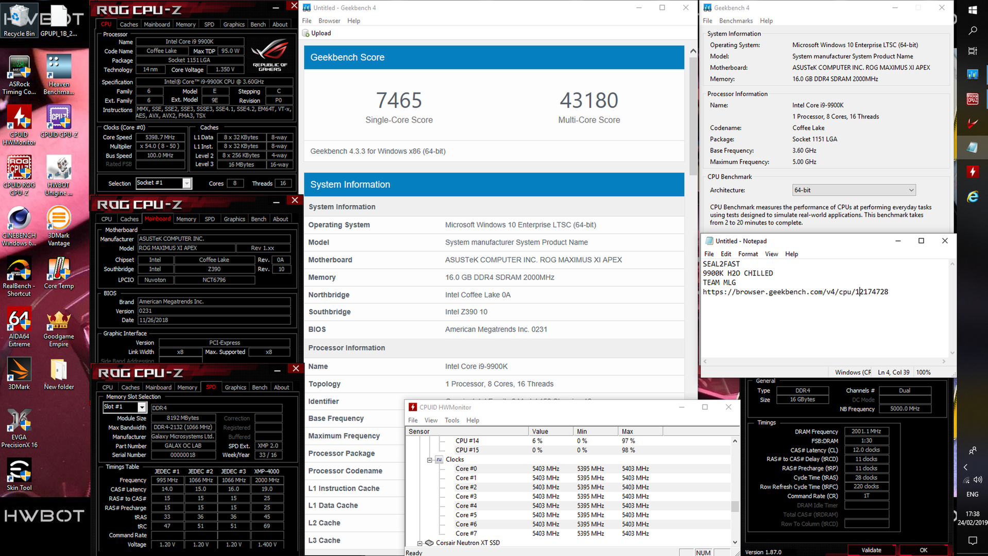
Task: Click the People icon in the taskbar
Action: (973, 451)
